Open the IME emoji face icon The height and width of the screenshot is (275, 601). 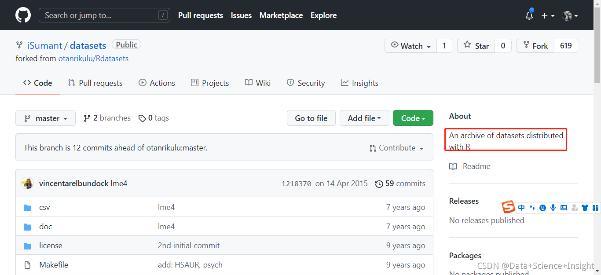(x=542, y=208)
